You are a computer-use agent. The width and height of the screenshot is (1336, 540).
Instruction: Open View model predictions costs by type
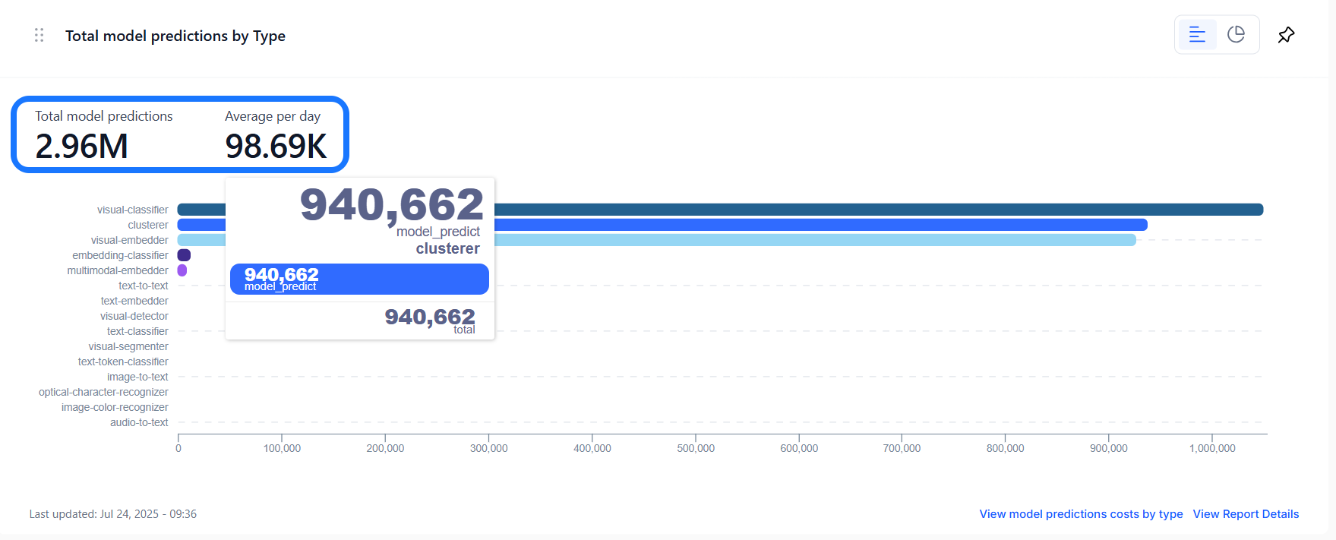coord(1081,514)
